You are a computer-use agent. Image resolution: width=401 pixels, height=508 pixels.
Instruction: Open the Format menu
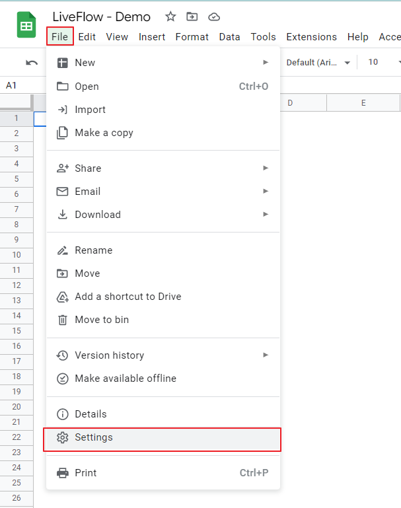coord(192,37)
